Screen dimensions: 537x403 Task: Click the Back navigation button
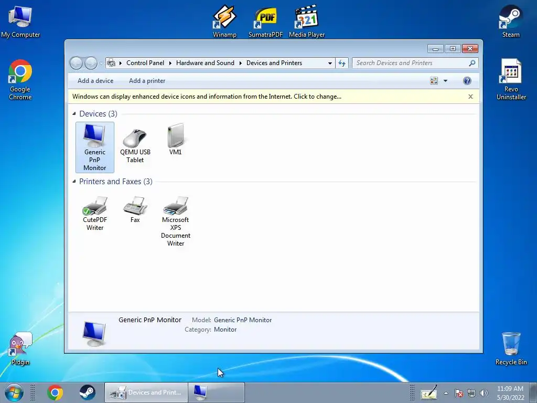coord(76,63)
